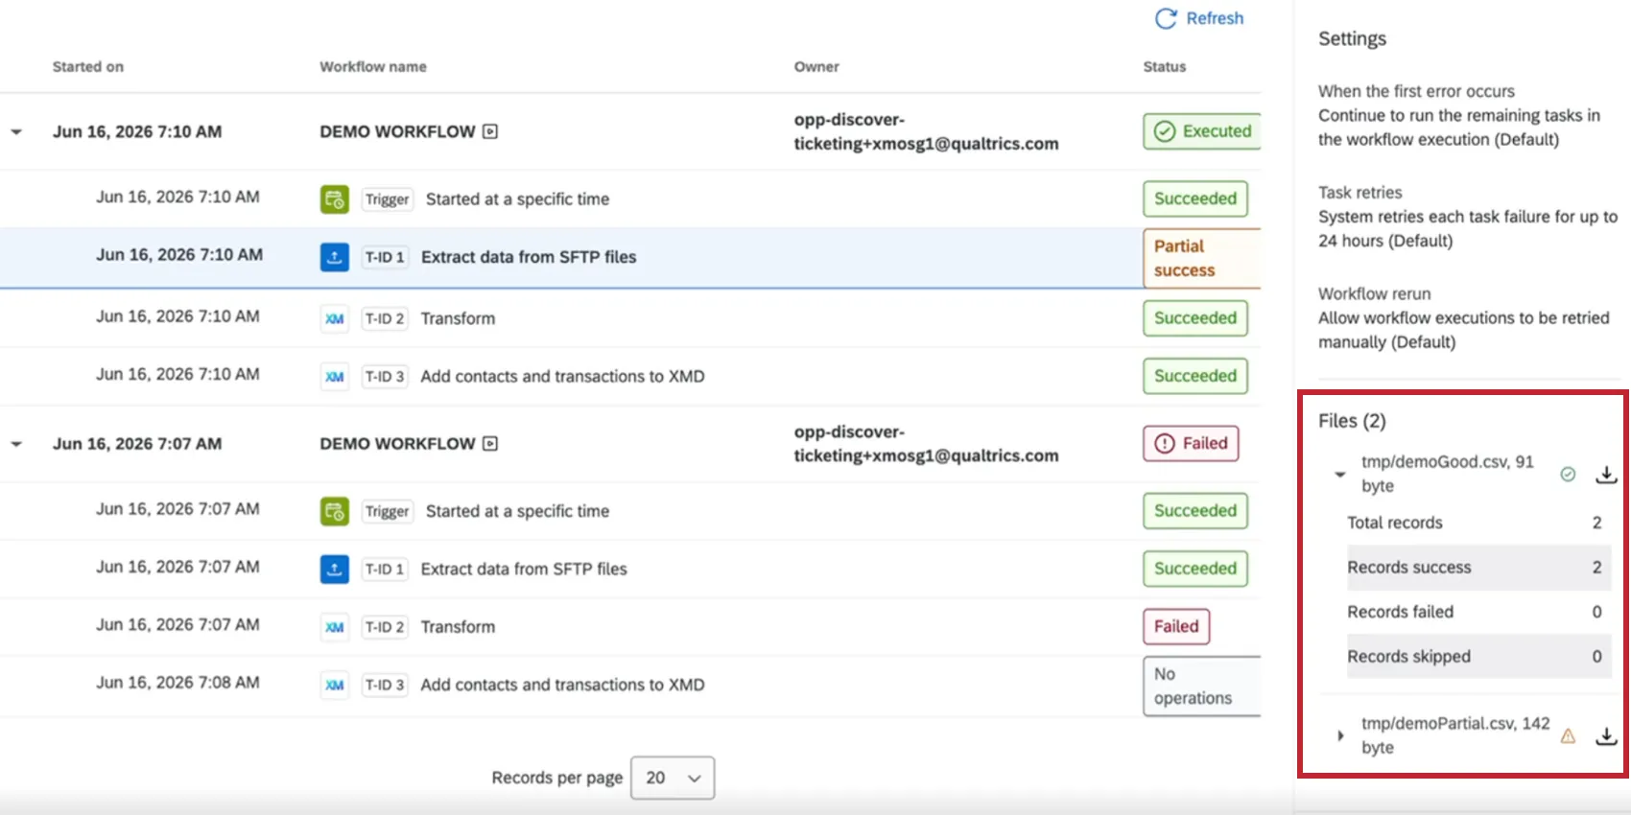This screenshot has height=815, width=1631.
Task: Click the Trigger tag in the 7:10 AM run
Action: [x=387, y=199]
